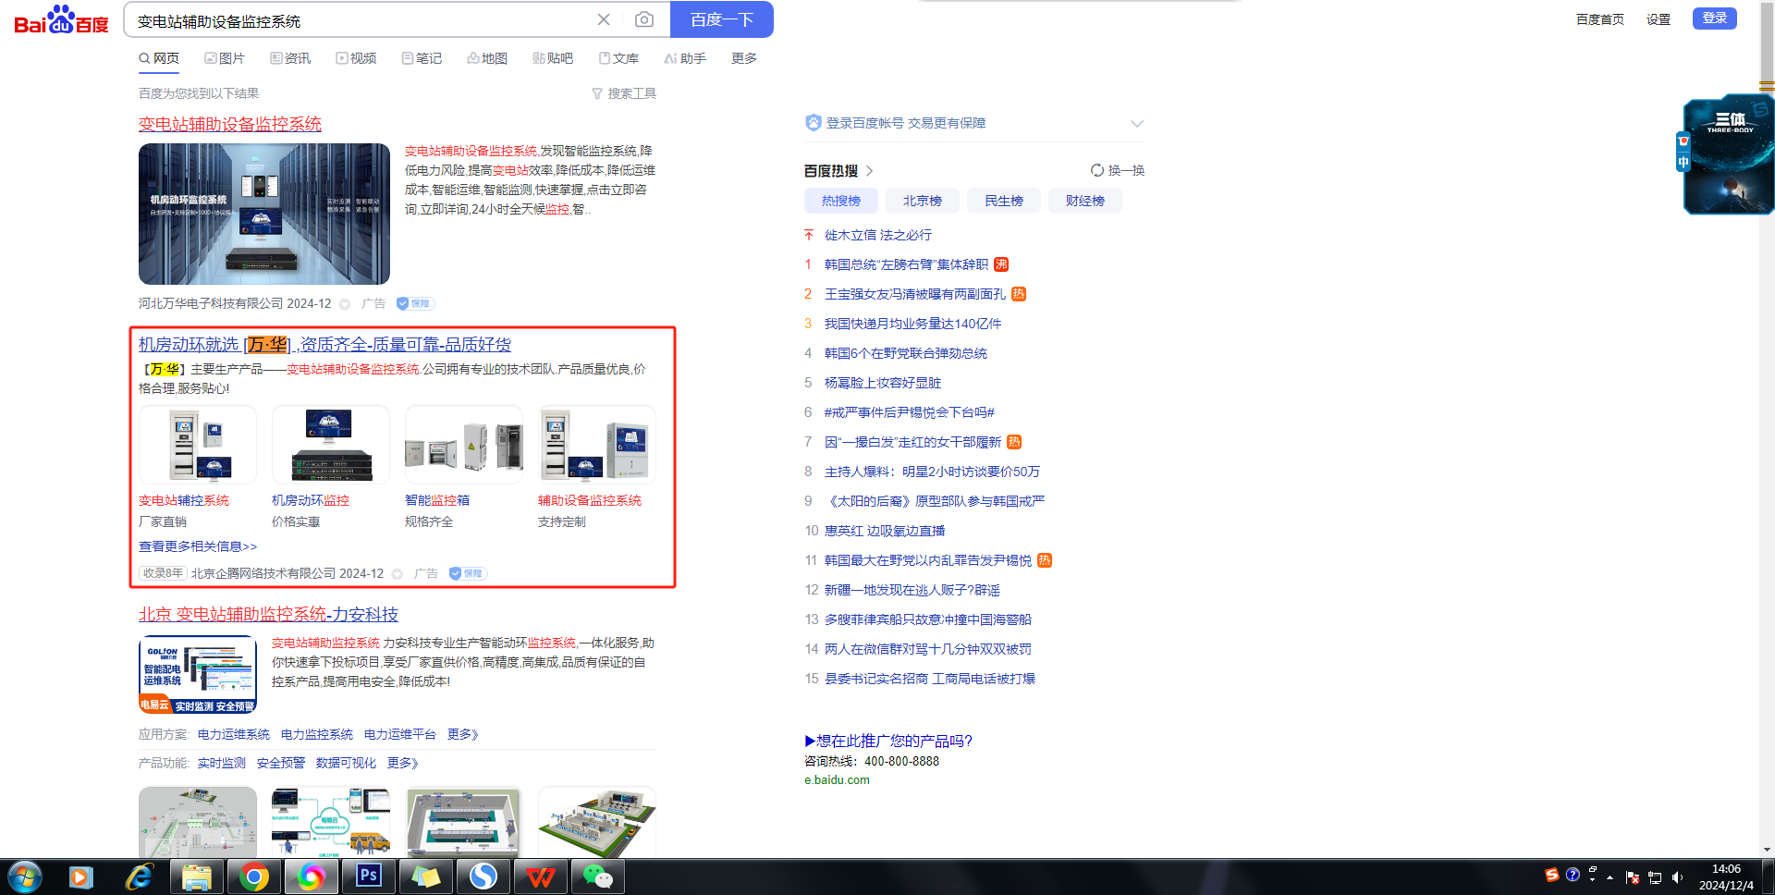
Task: Open the 百度首页 link
Action: [x=1600, y=19]
